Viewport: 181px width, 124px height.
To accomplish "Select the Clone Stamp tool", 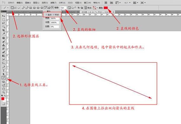I will (3, 45).
